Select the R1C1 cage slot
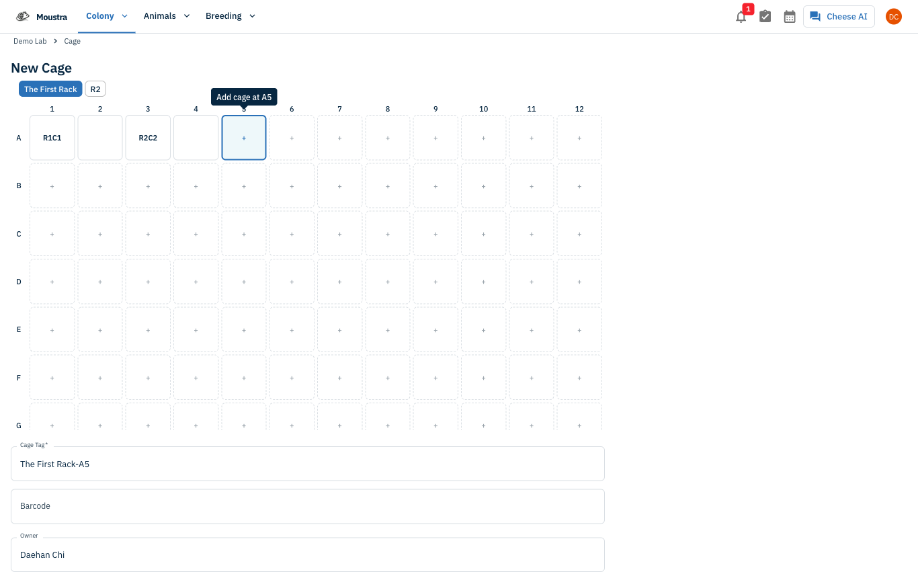 [x=52, y=138]
